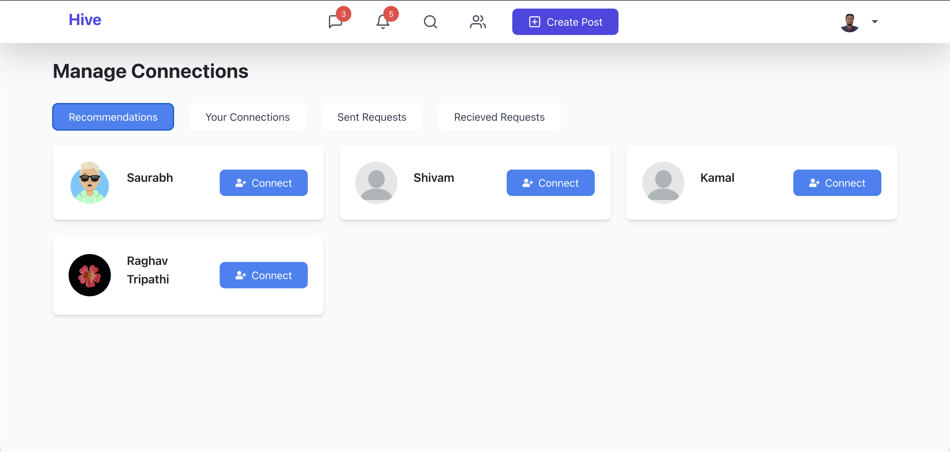Open the connections people icon
950x452 pixels.
tap(478, 22)
